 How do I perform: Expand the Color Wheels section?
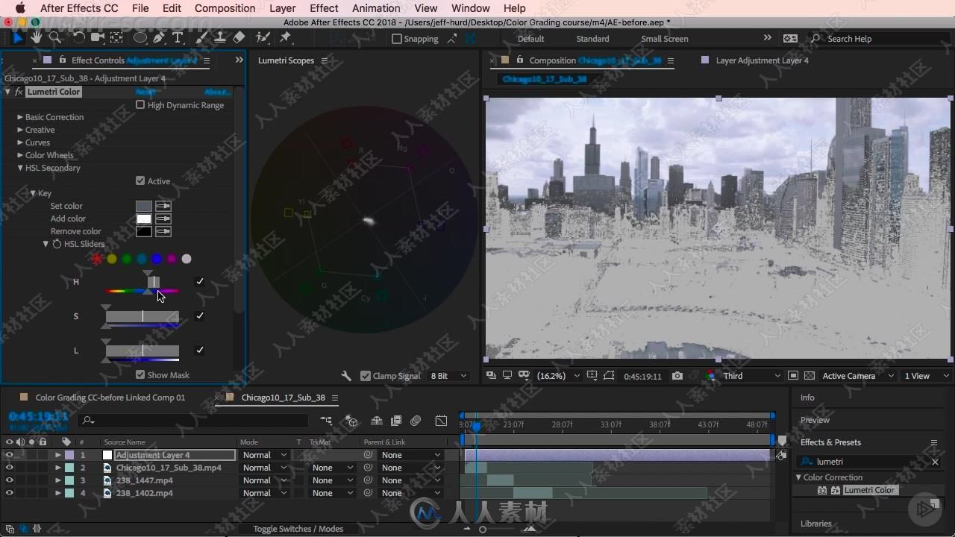coord(20,155)
